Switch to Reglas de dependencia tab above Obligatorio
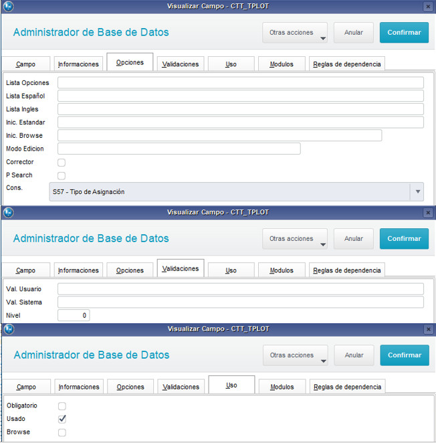 pos(347,387)
